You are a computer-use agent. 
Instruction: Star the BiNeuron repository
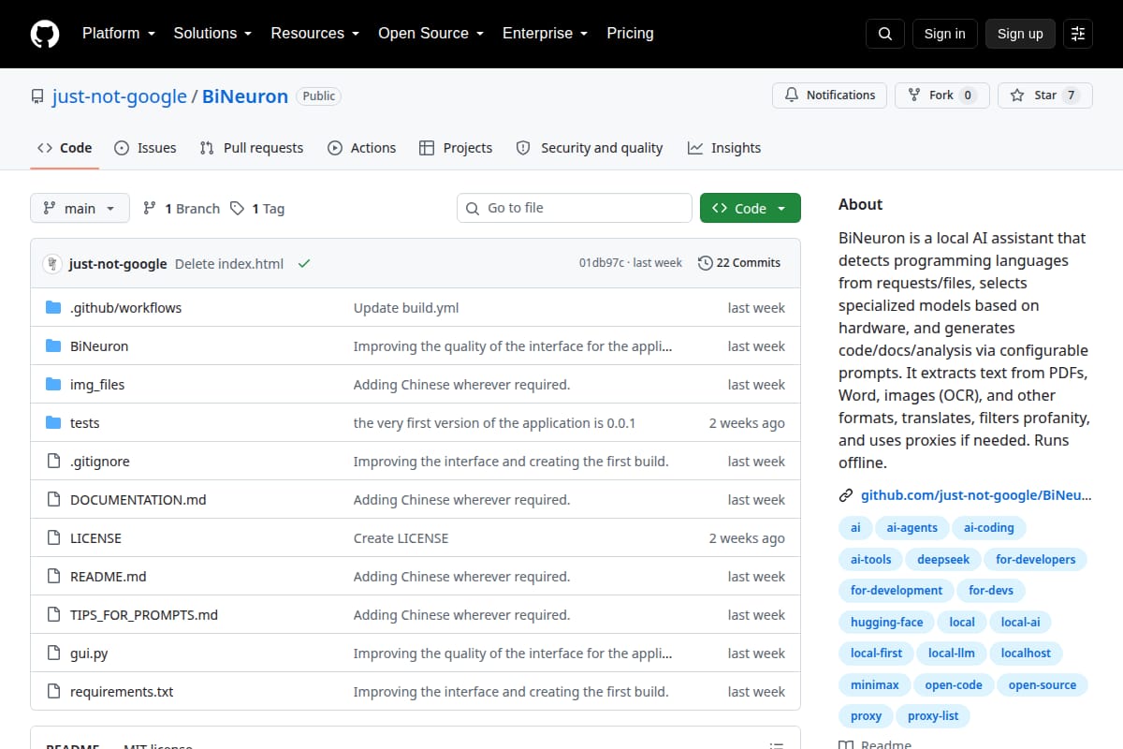(1045, 95)
